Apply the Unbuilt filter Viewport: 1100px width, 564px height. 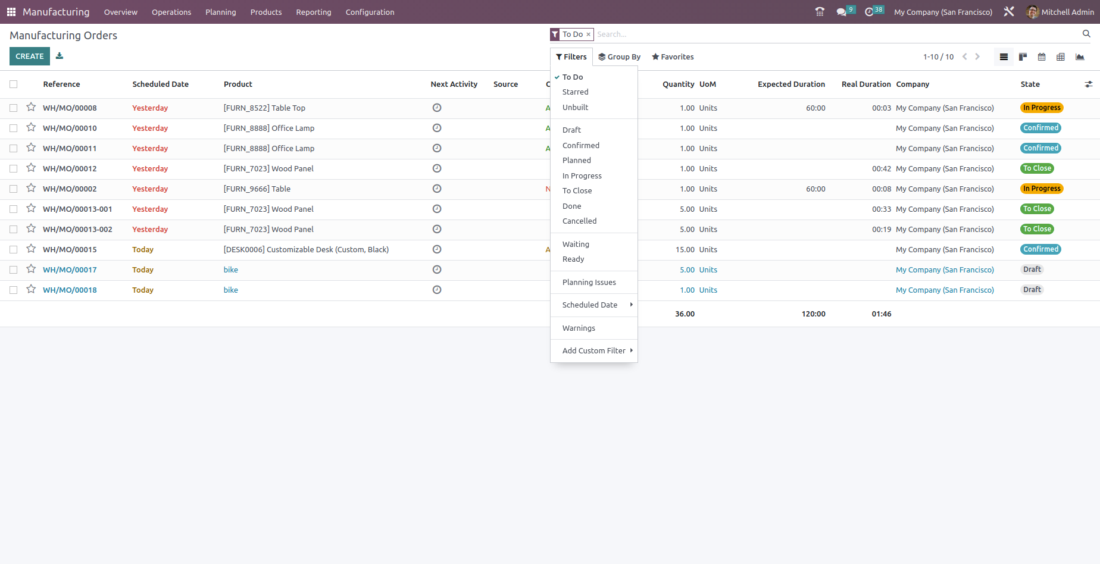click(x=594, y=108)
